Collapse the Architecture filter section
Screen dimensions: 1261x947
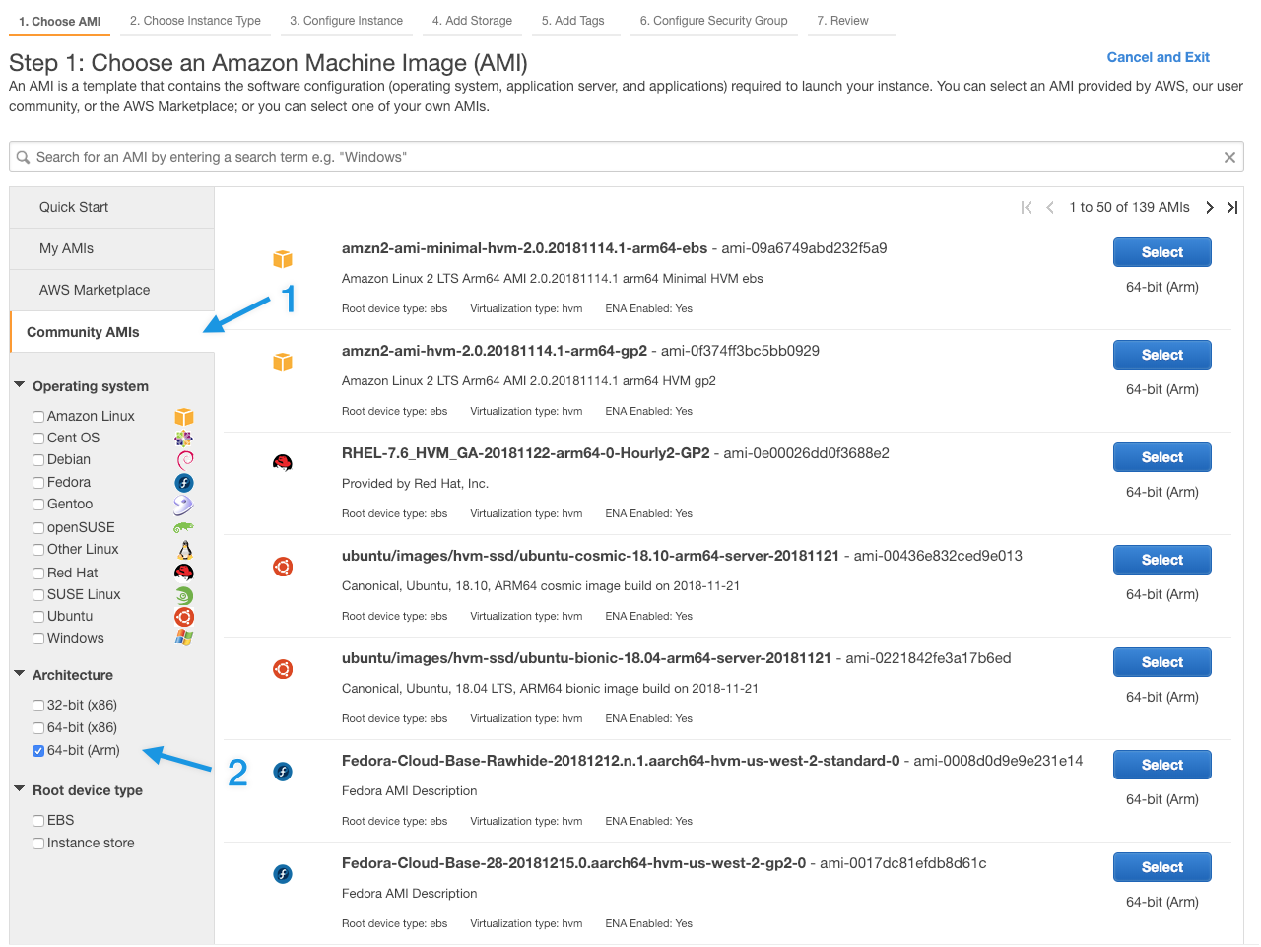click(x=20, y=674)
